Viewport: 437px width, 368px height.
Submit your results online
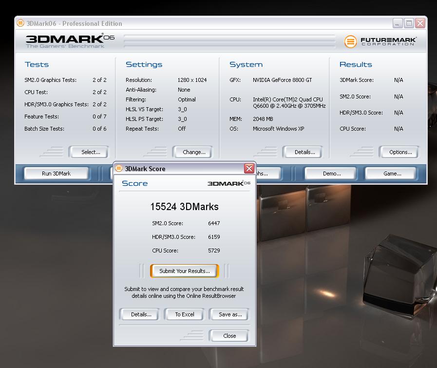click(184, 271)
